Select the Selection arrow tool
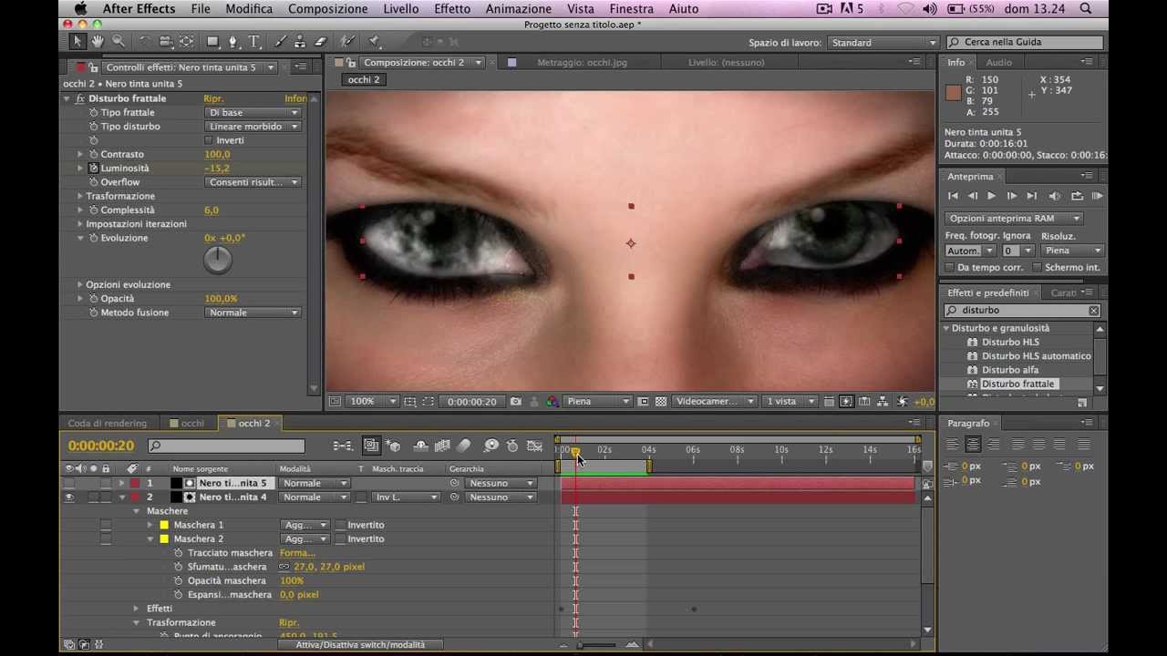The width and height of the screenshot is (1167, 656). pyautogui.click(x=77, y=42)
